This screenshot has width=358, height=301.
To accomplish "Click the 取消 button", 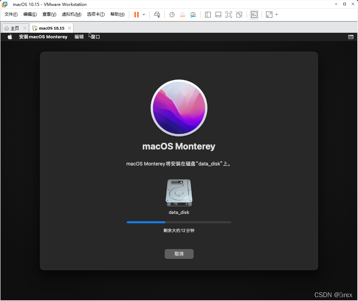I will [x=179, y=254].
